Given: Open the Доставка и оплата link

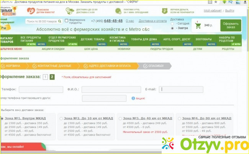Looking at the screenshot, I should click(x=152, y=21).
